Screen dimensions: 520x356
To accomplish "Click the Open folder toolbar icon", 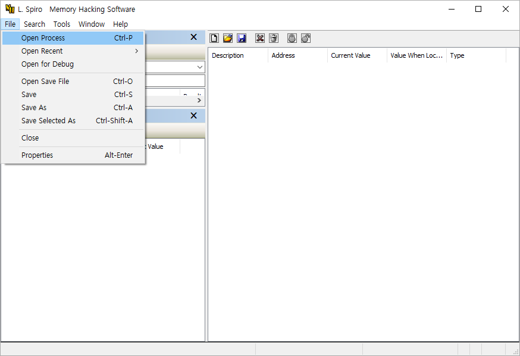I will (x=228, y=38).
